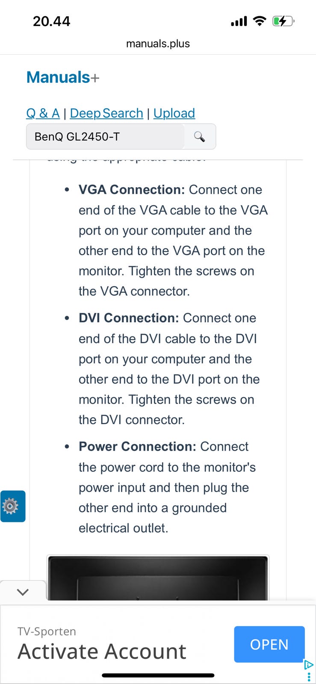The height and width of the screenshot is (684, 316).
Task: Tap the Wi-Fi status icon
Action: [x=259, y=21]
